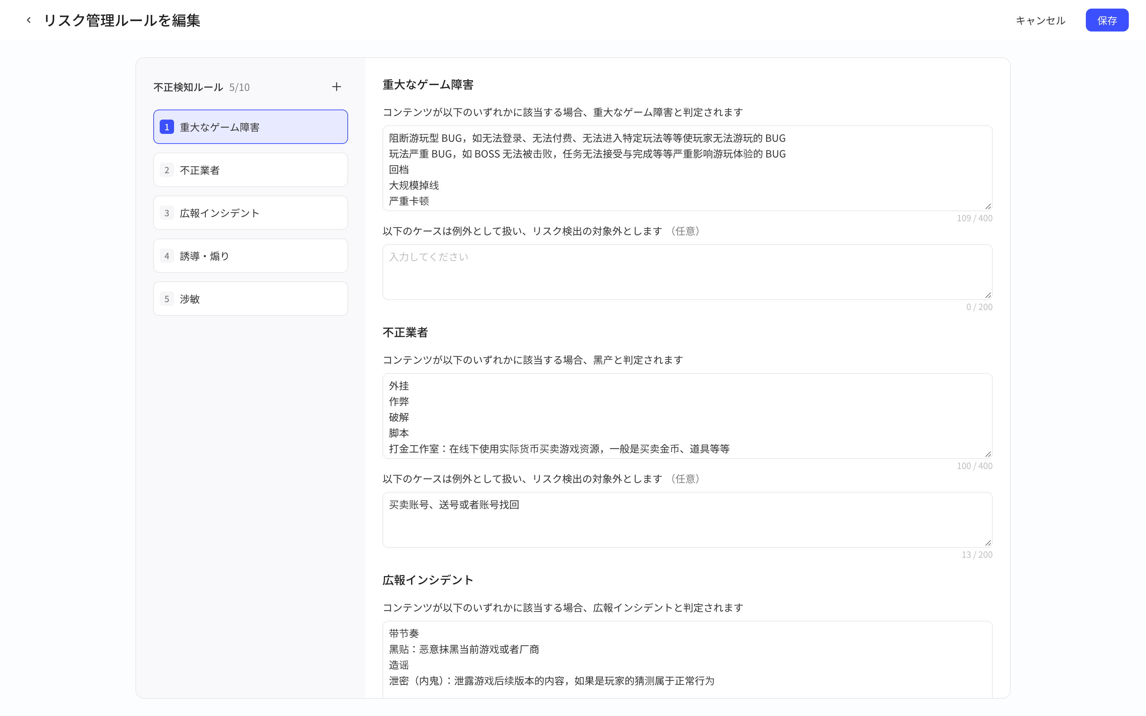This screenshot has height=716, width=1146.
Task: Focus the 重大なゲーム障害 criteria text area
Action: pyautogui.click(x=687, y=168)
